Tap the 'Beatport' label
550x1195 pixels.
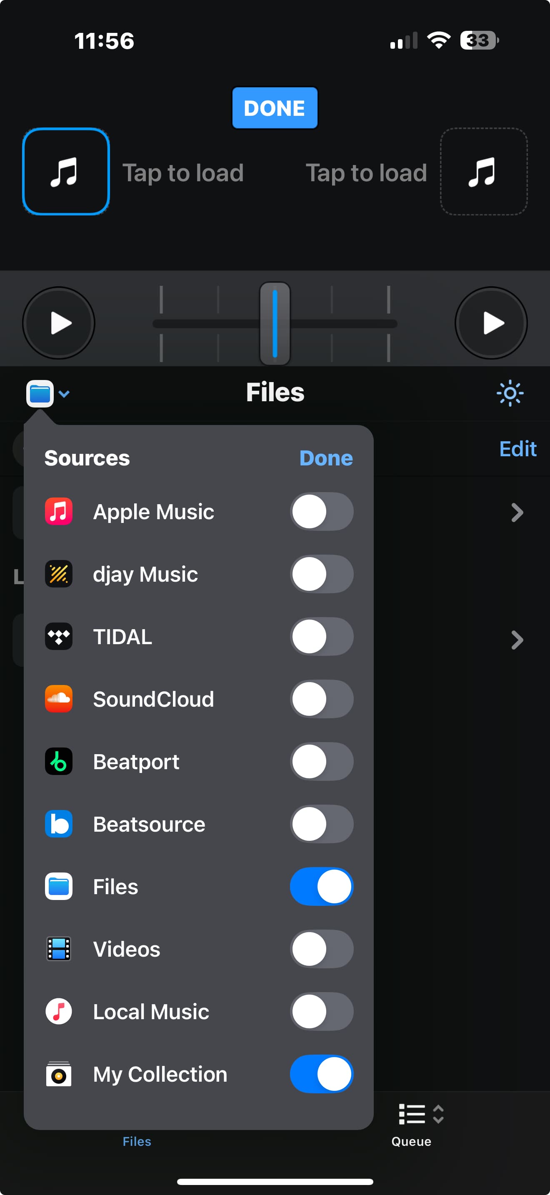point(136,762)
